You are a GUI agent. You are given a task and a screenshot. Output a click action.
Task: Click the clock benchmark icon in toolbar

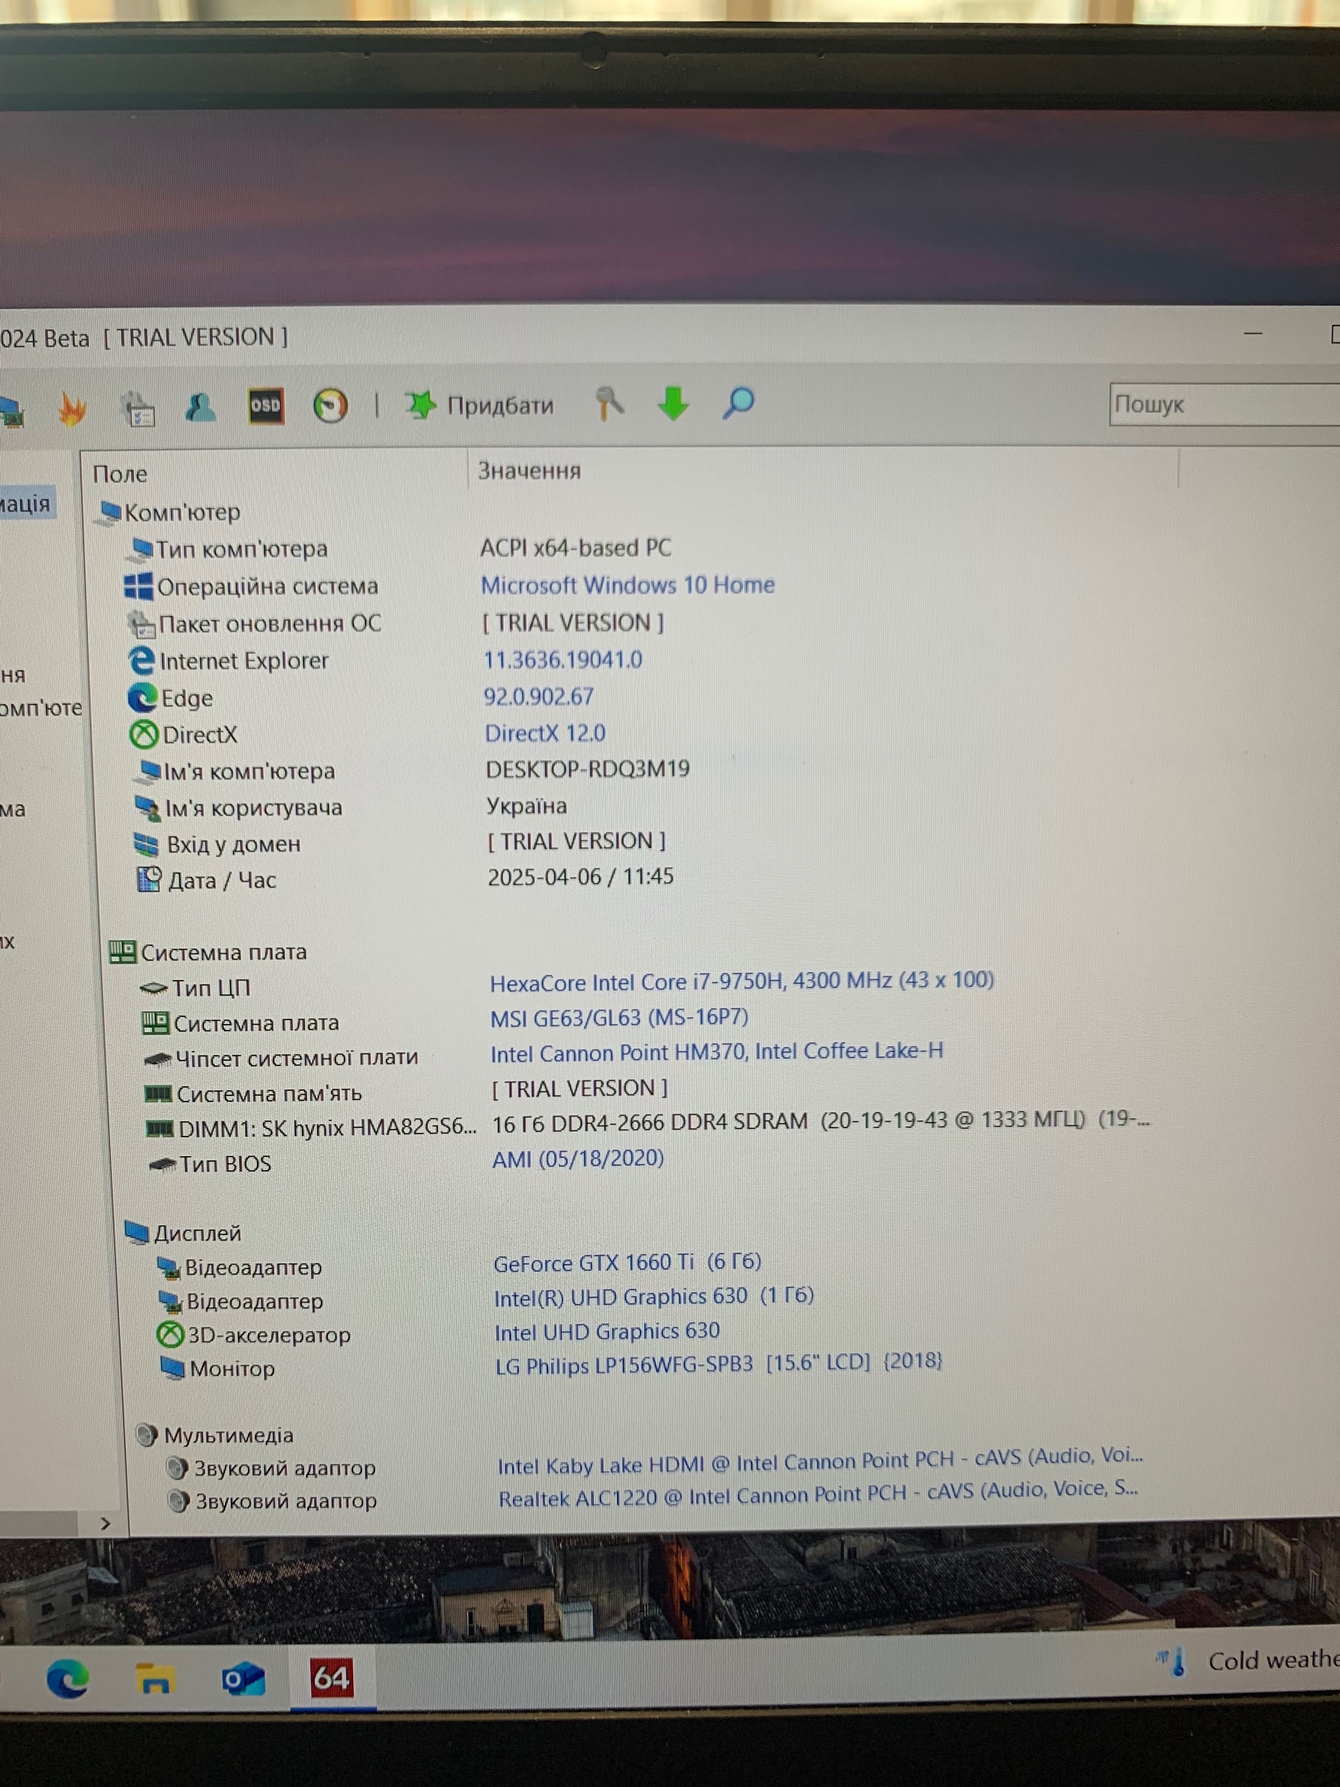click(331, 406)
